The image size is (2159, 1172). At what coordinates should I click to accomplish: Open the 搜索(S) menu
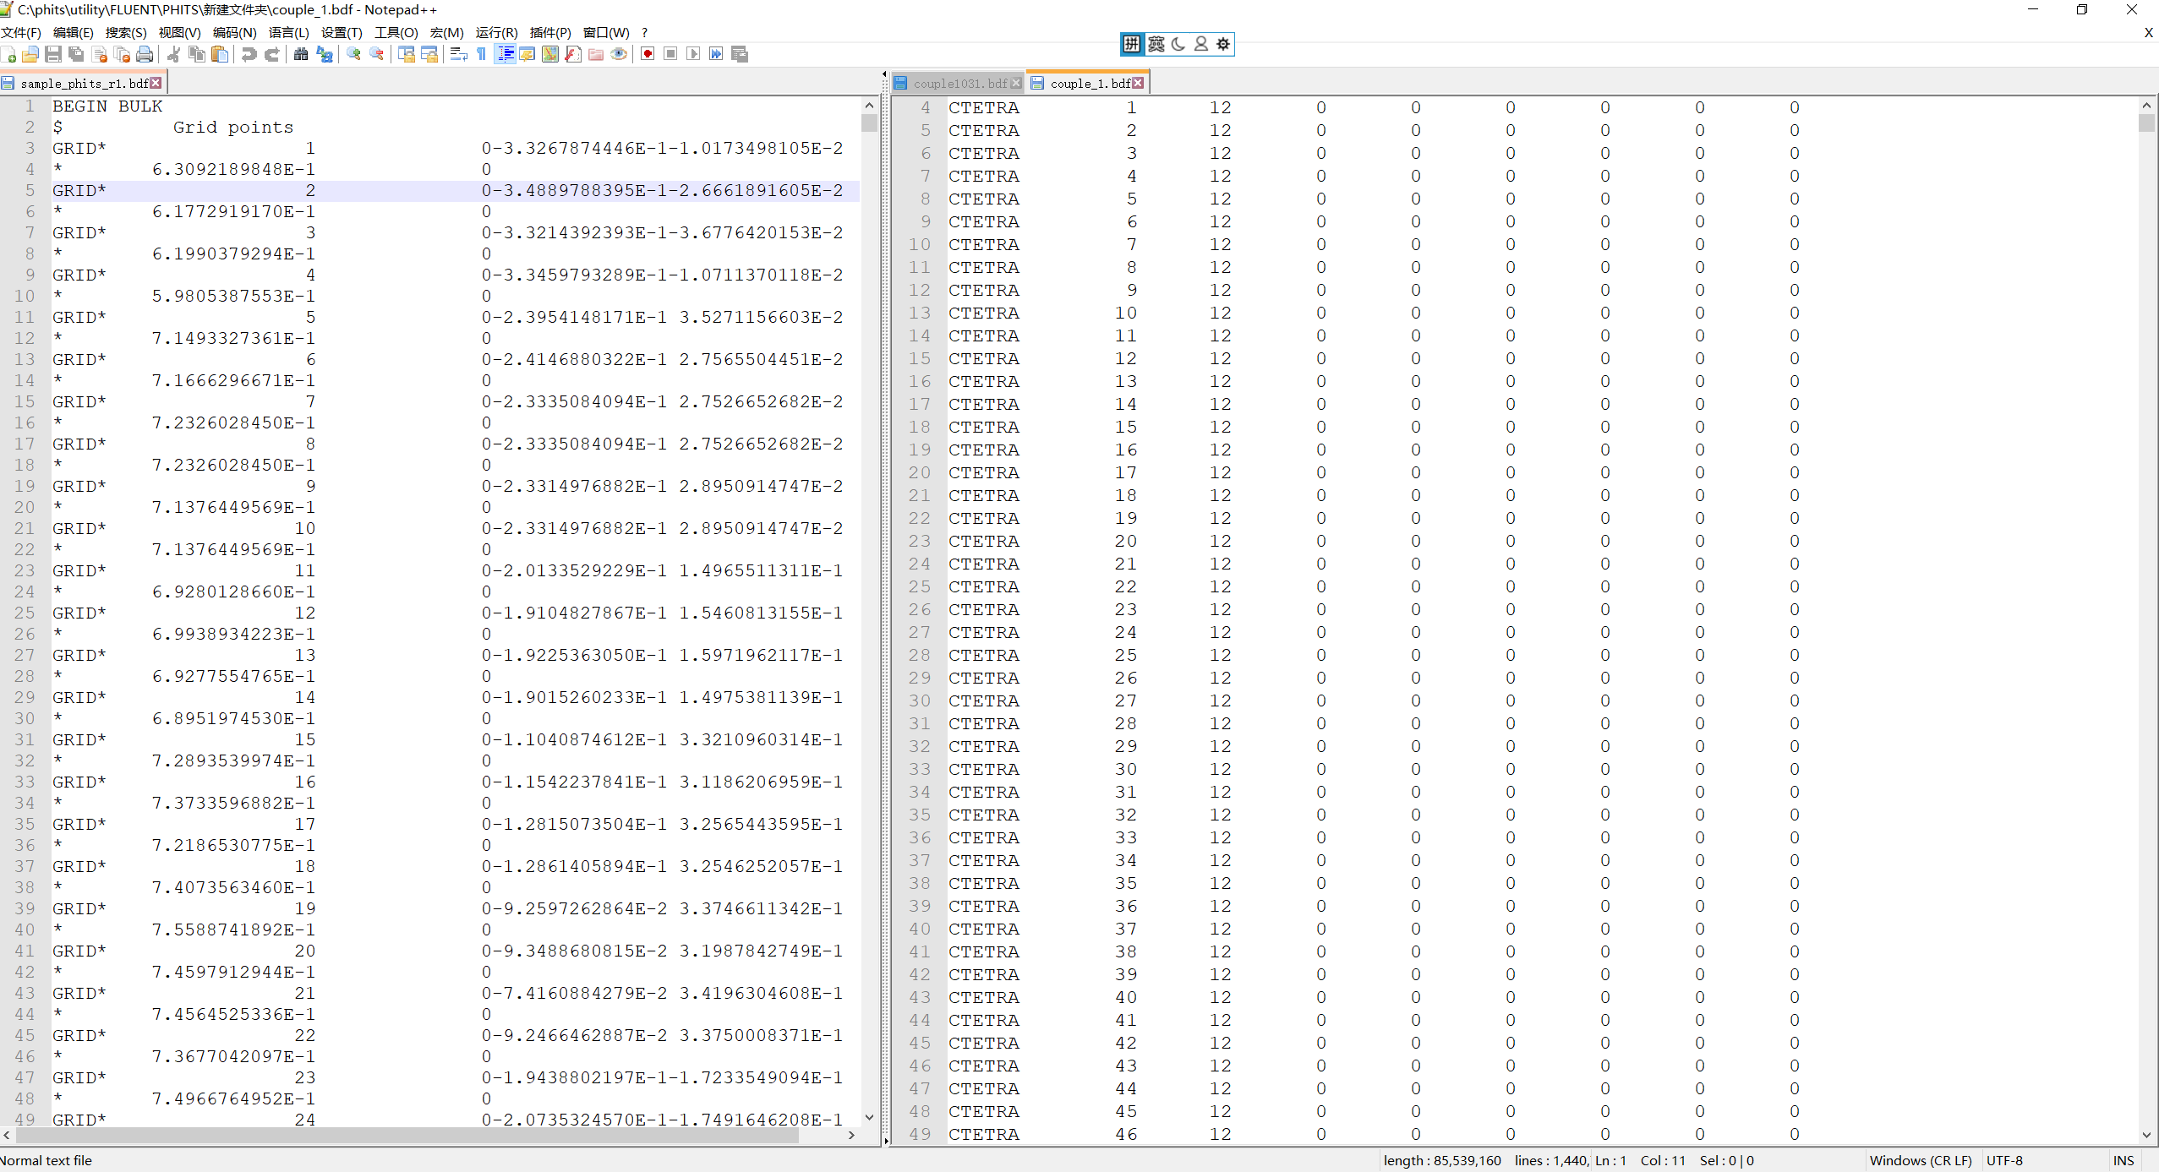(x=126, y=32)
